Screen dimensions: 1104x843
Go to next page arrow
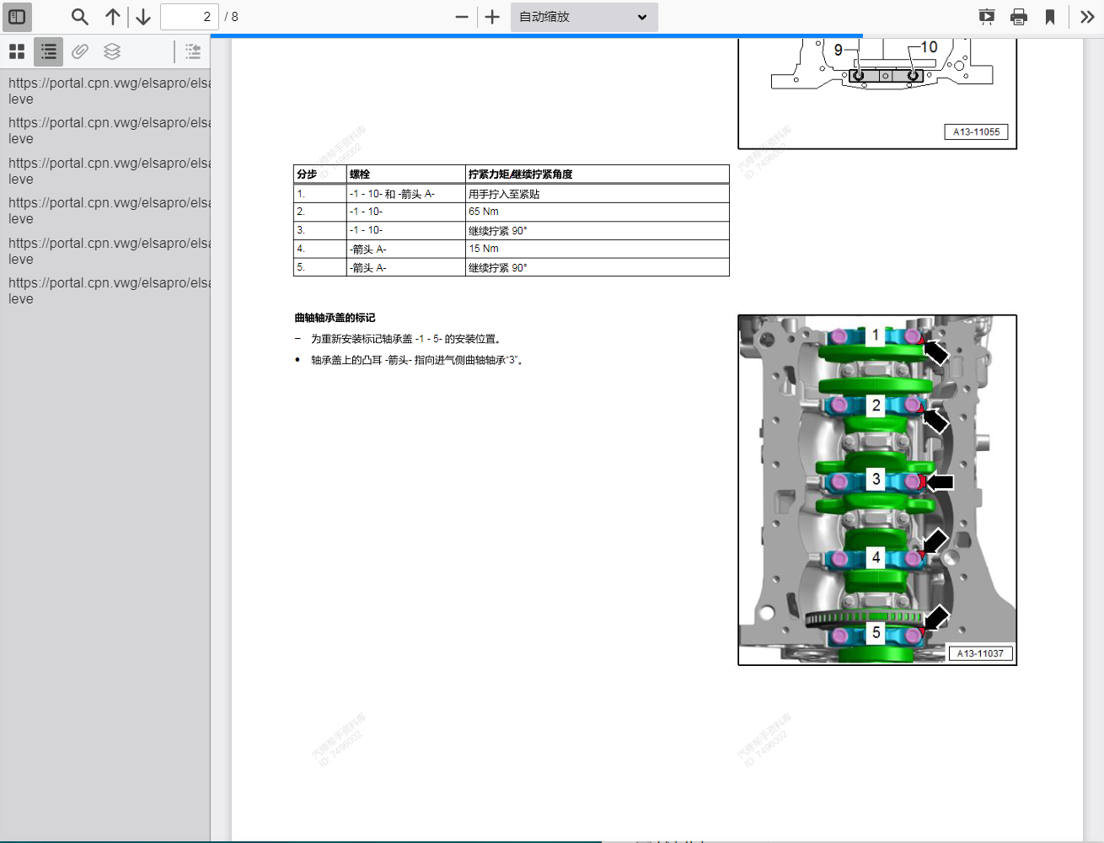click(143, 17)
